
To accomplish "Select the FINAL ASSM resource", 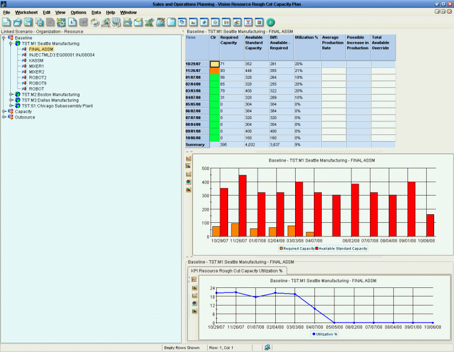I will (41, 49).
